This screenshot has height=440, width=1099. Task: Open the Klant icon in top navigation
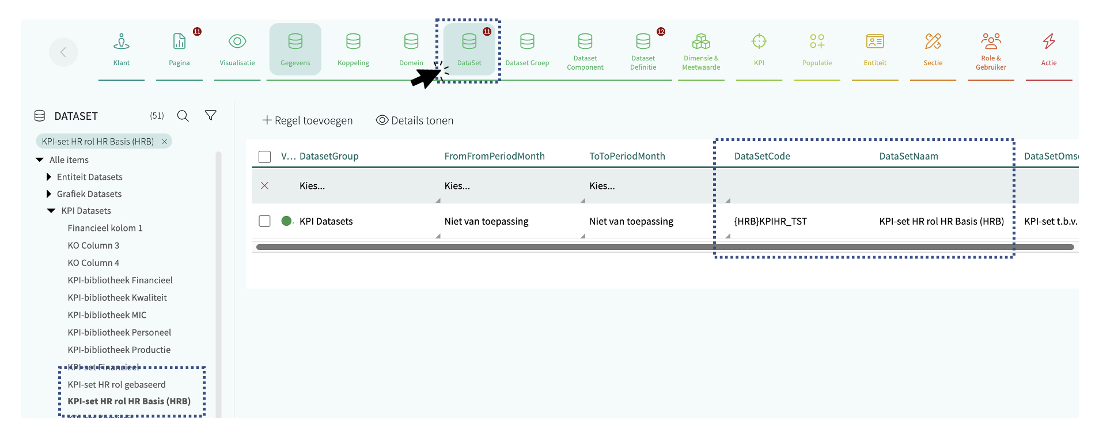tap(121, 42)
